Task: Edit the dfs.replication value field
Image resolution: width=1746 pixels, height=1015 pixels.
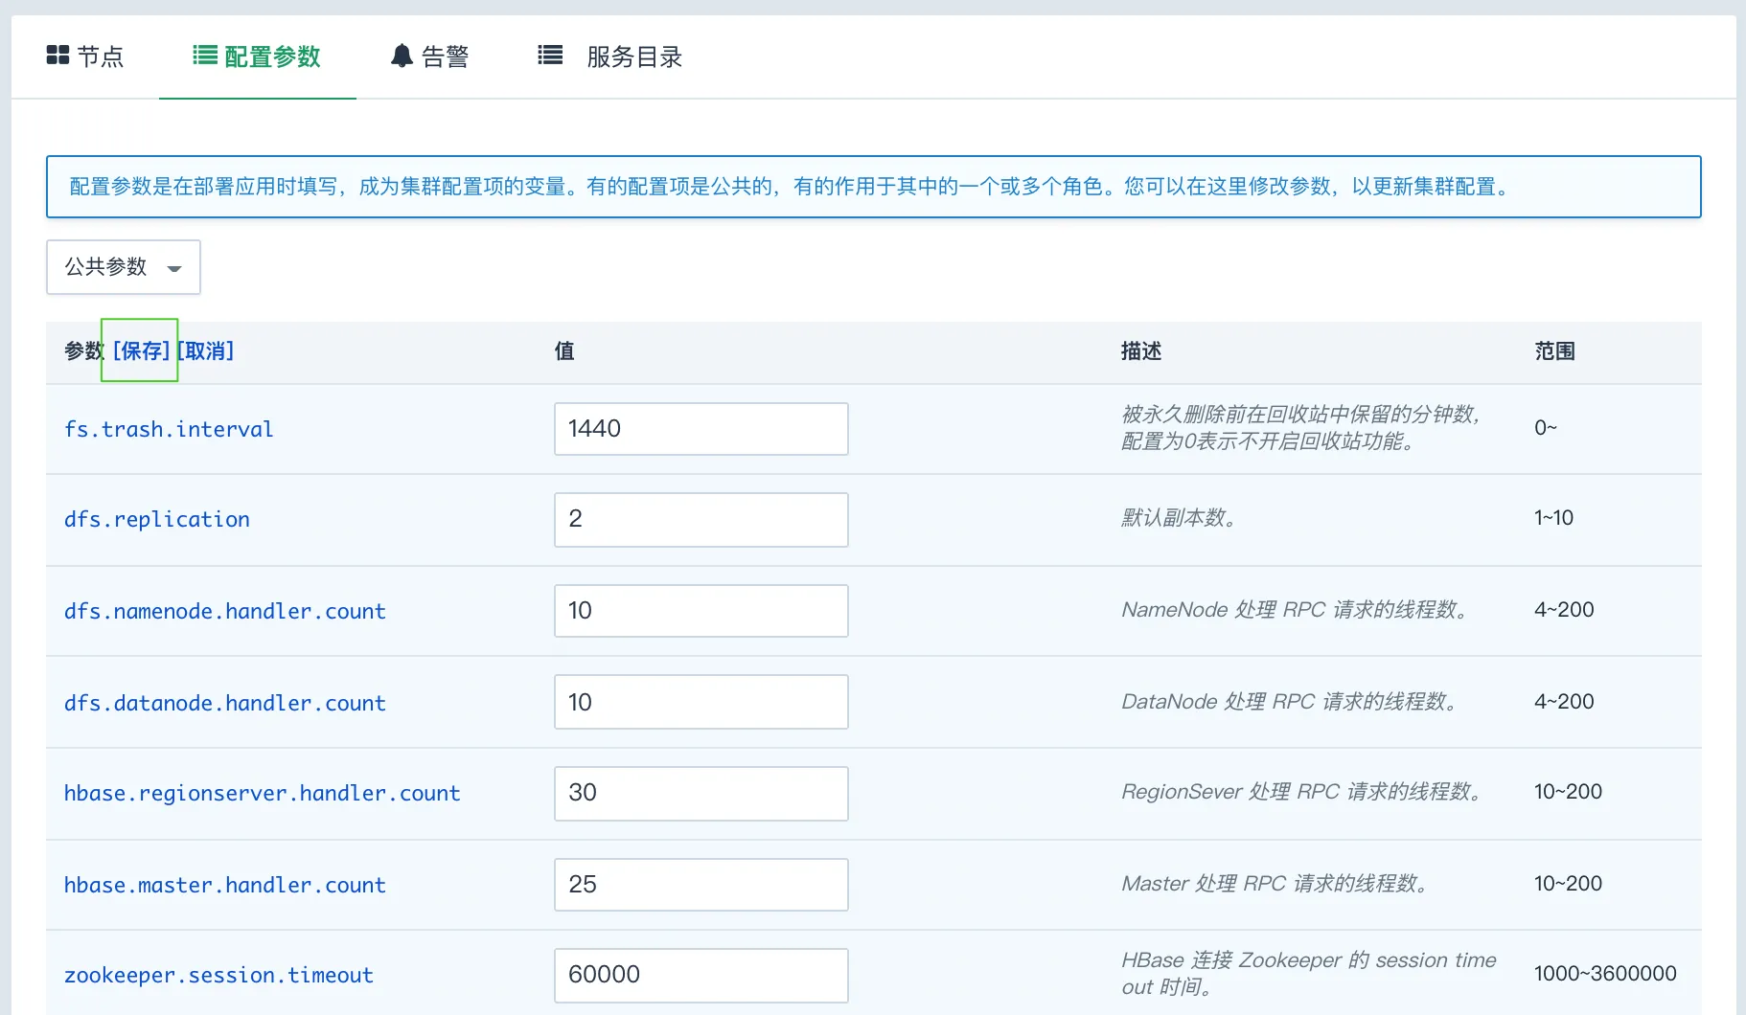Action: (701, 520)
